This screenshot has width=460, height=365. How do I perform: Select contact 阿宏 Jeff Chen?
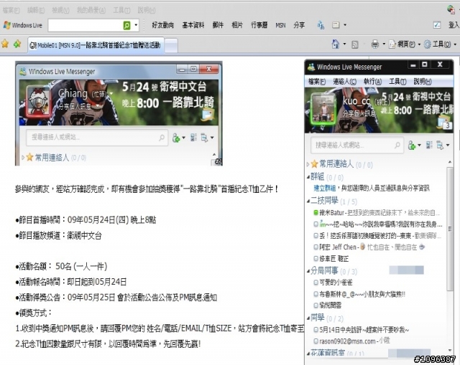369,247
